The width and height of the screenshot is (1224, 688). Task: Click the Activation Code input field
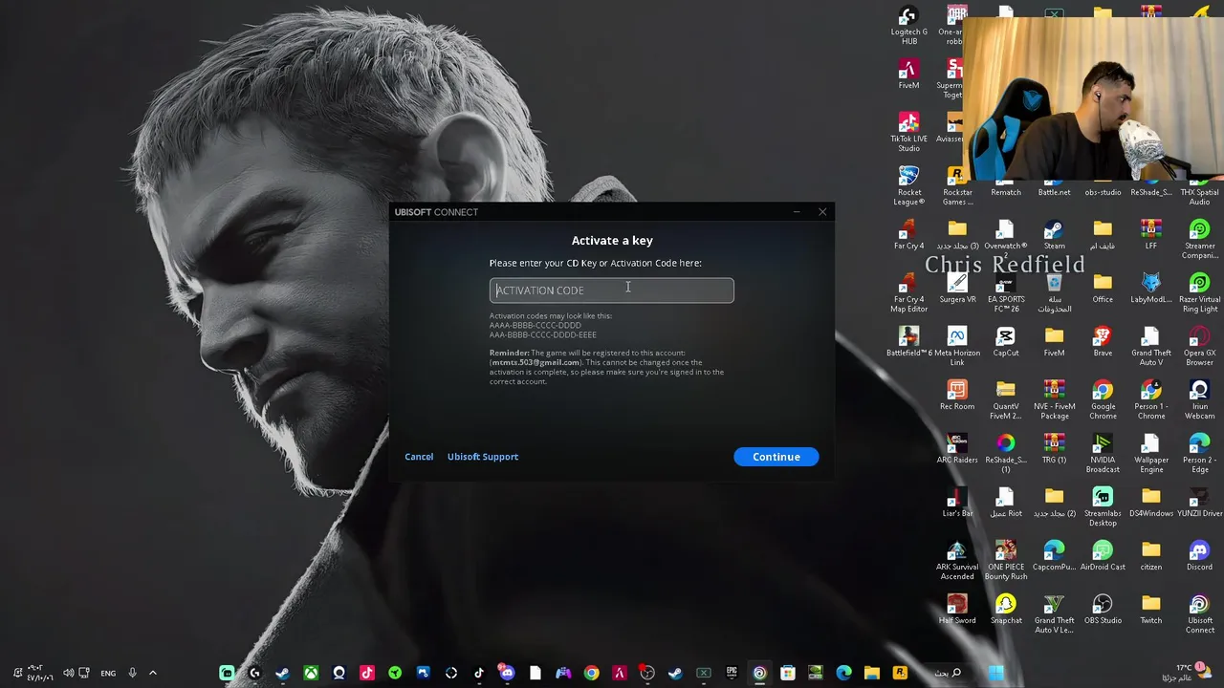point(611,290)
